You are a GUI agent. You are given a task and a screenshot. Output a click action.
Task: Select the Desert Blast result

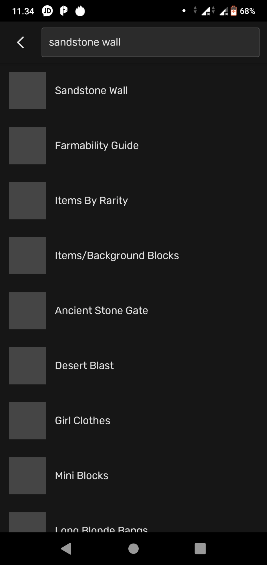tap(84, 366)
